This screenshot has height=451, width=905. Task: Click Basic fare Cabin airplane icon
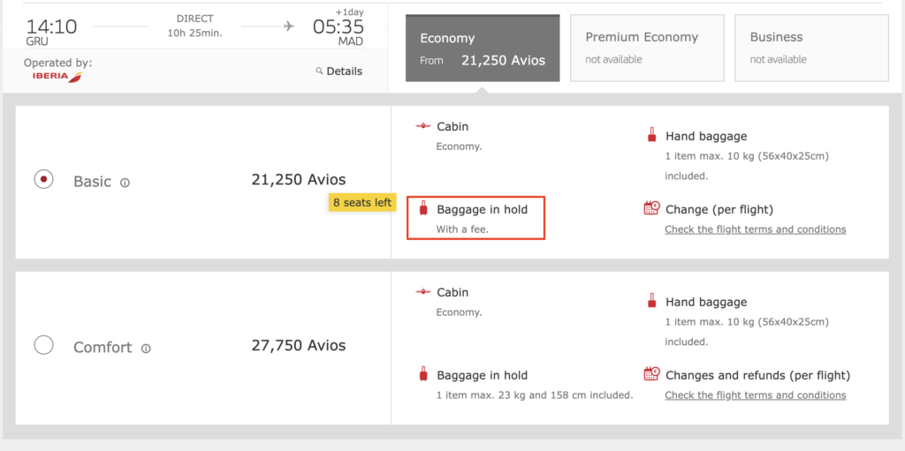[x=423, y=126]
